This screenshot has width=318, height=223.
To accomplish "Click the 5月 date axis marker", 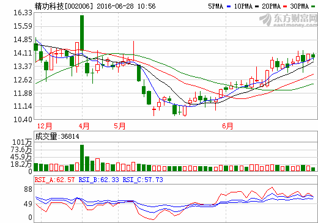I will (x=120, y=126).
